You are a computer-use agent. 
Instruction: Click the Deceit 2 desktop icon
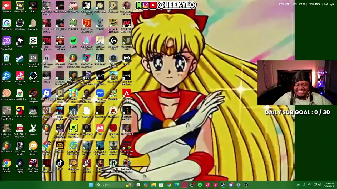(33, 130)
